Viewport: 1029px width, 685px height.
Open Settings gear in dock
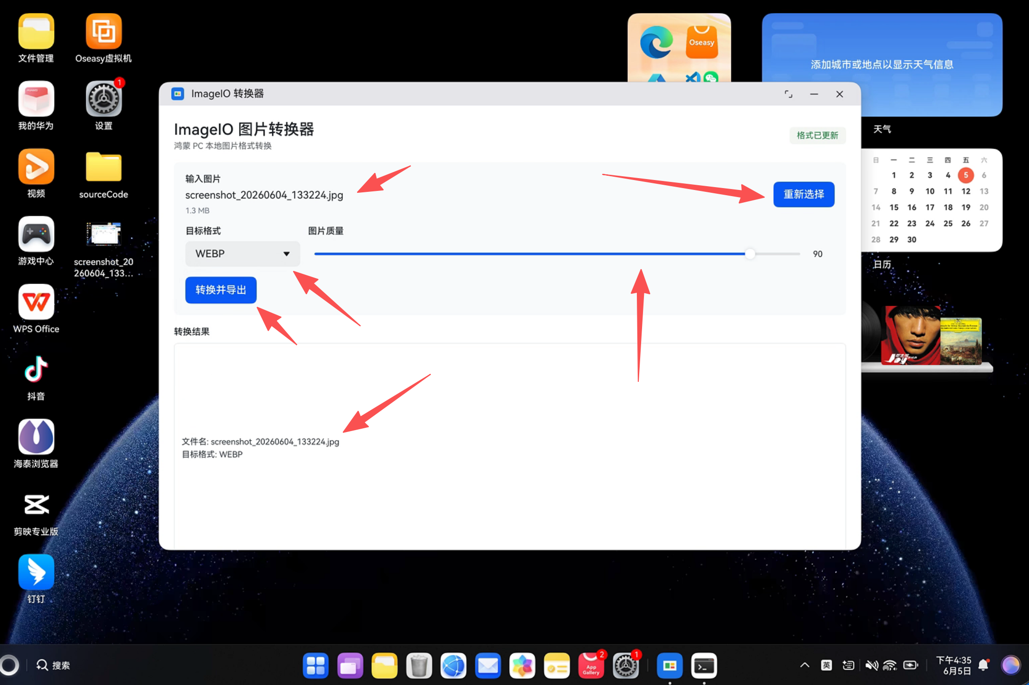pos(625,666)
